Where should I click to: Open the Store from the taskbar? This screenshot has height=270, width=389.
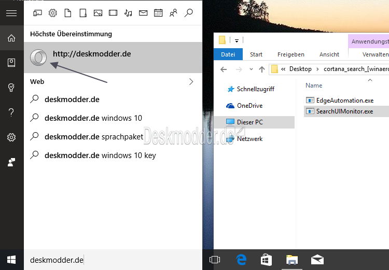pos(266,260)
